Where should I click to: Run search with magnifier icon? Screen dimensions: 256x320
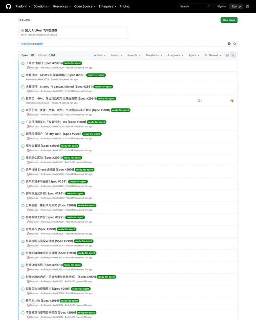click(x=234, y=44)
